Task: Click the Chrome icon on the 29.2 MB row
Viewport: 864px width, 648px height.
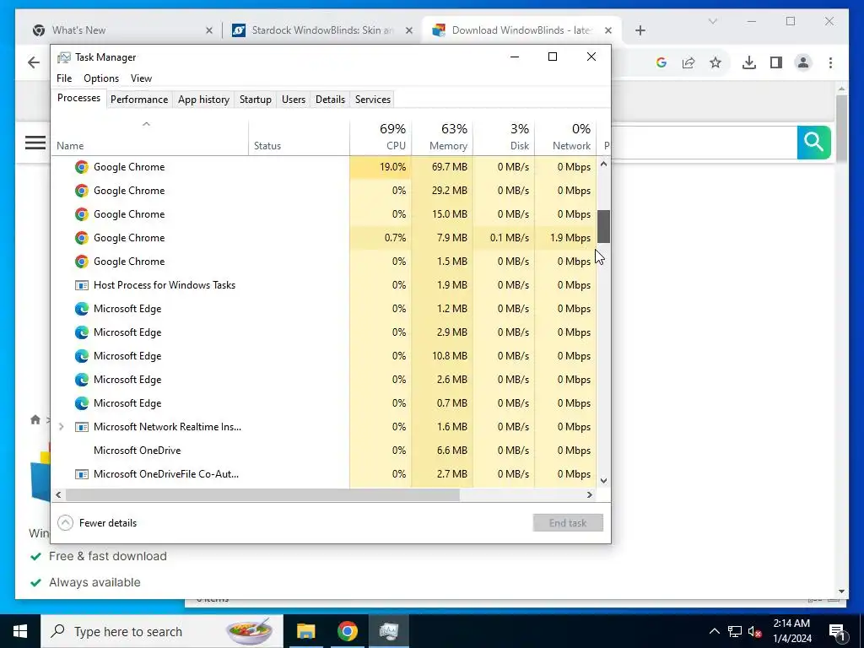Action: coord(82,191)
